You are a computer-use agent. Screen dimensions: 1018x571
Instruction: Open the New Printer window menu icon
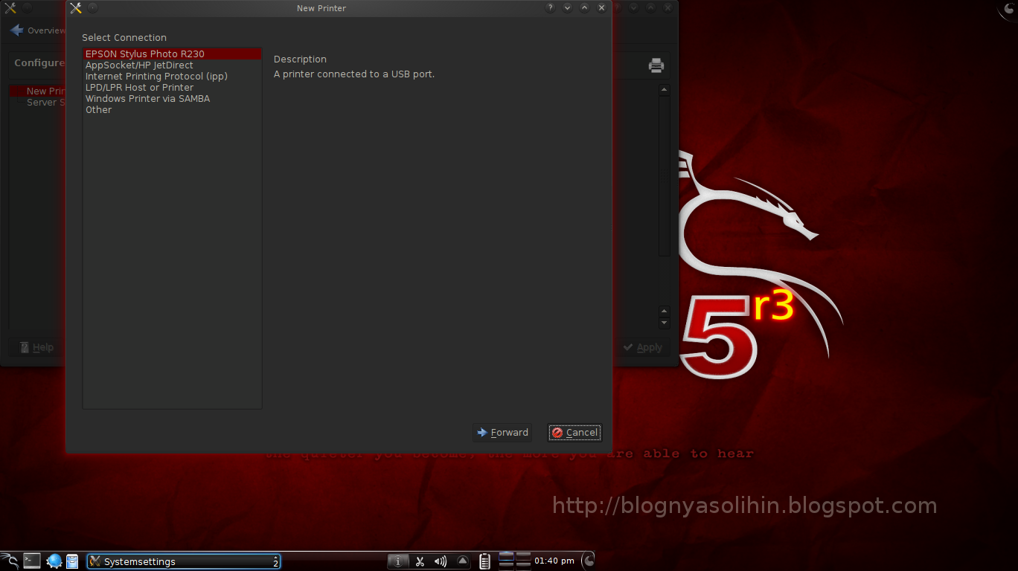pos(75,8)
